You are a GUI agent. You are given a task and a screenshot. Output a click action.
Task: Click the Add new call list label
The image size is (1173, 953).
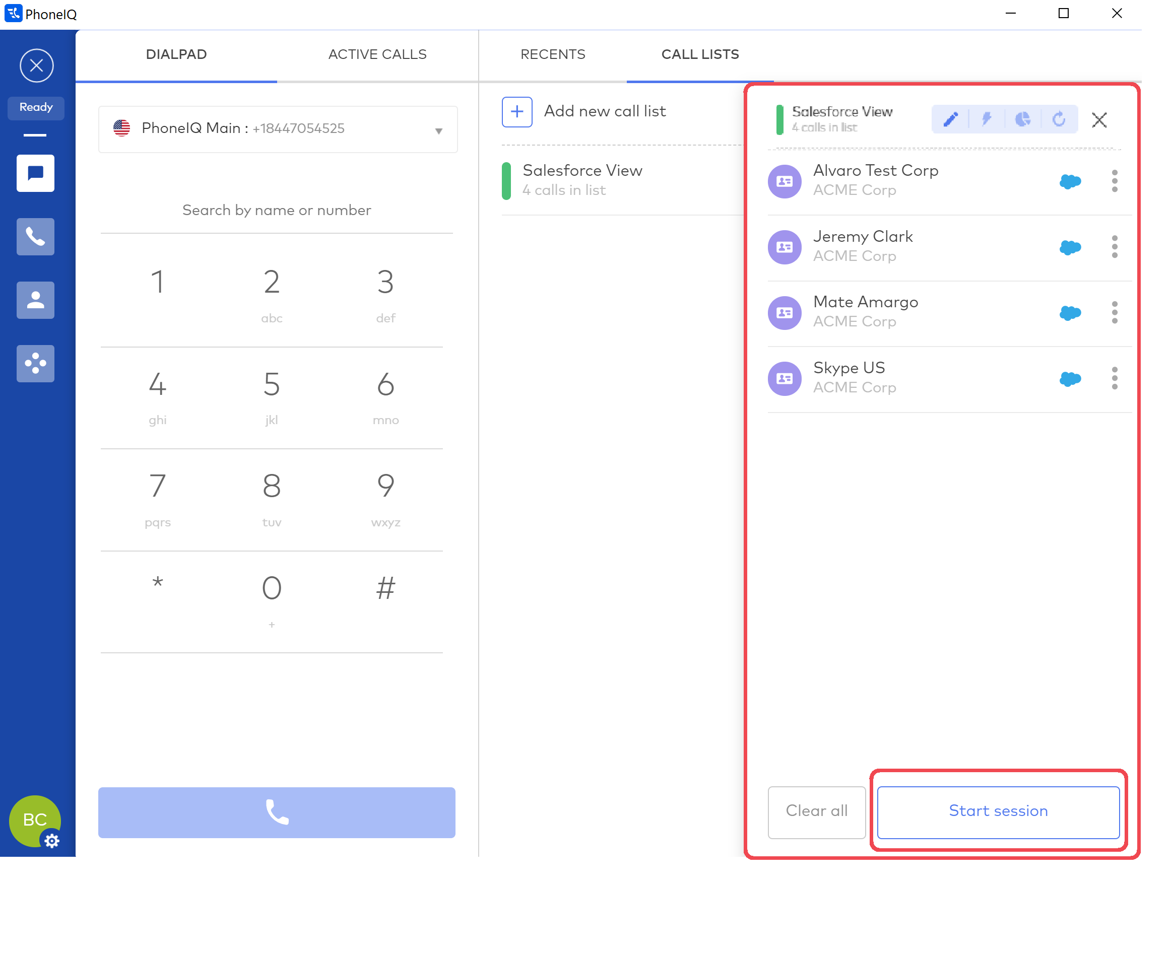(x=605, y=111)
